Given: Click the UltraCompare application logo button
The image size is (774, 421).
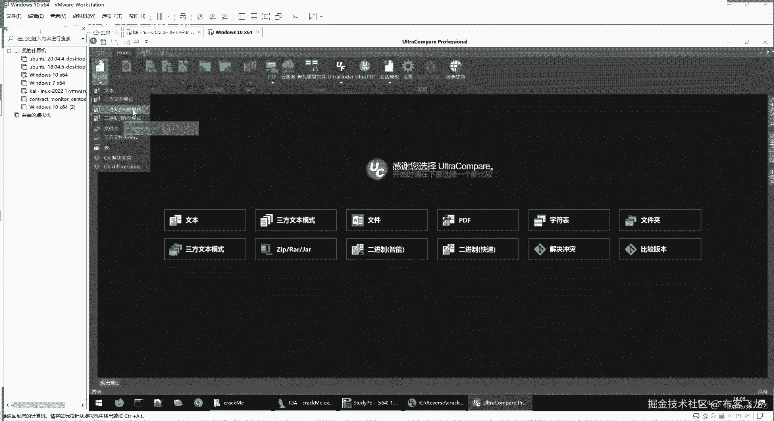Looking at the screenshot, I should coord(94,41).
